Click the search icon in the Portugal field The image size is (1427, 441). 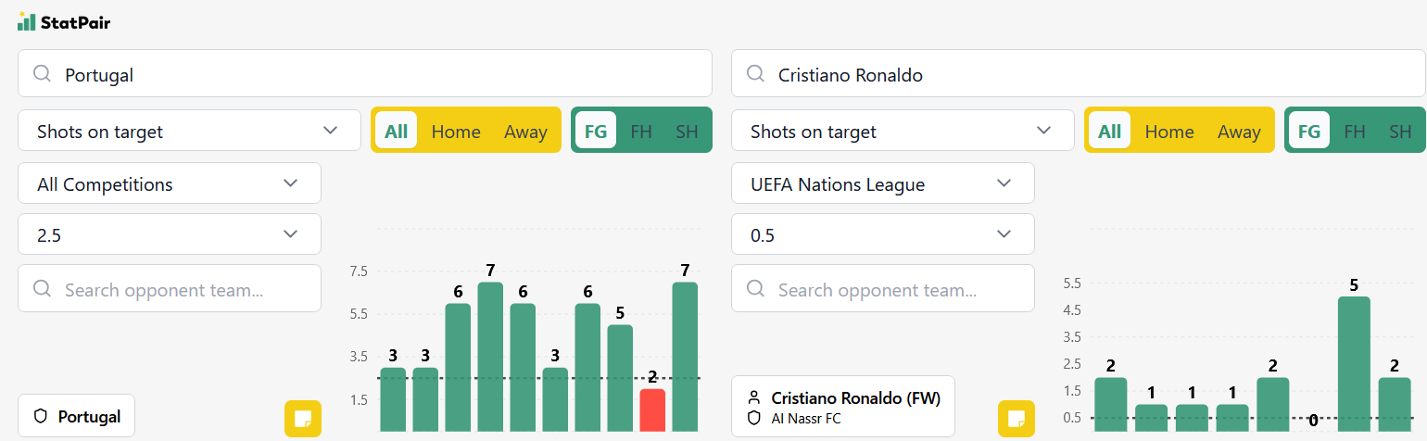[x=42, y=74]
